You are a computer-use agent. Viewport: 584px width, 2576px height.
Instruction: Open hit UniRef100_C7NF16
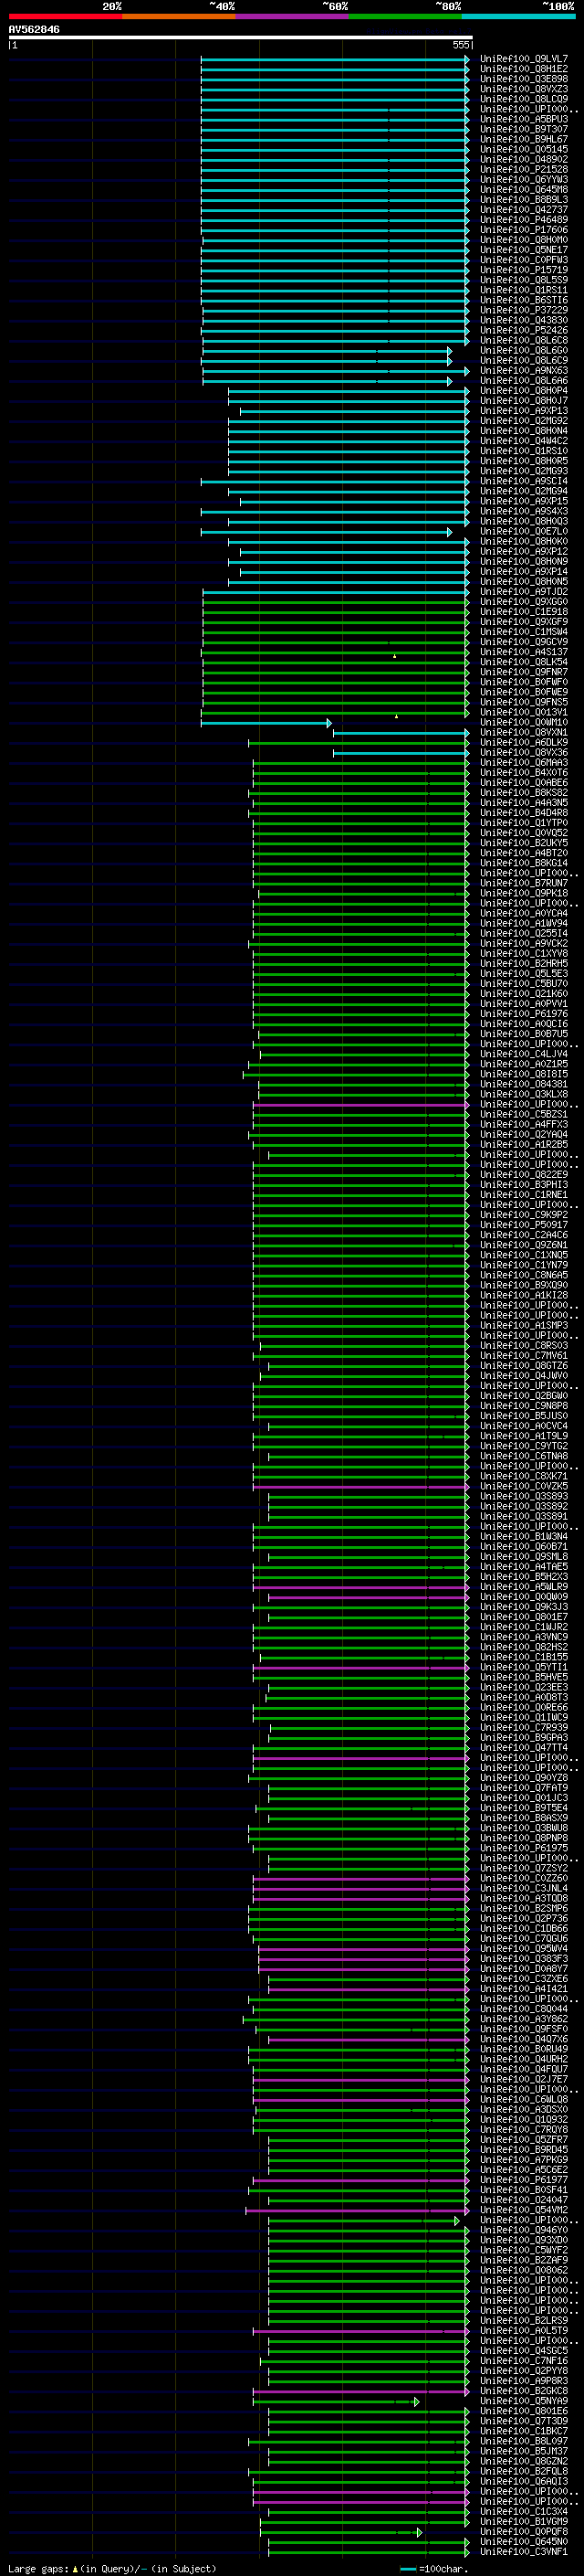click(524, 2361)
